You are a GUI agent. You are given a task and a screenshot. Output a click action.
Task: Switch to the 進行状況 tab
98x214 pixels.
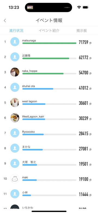(16, 30)
